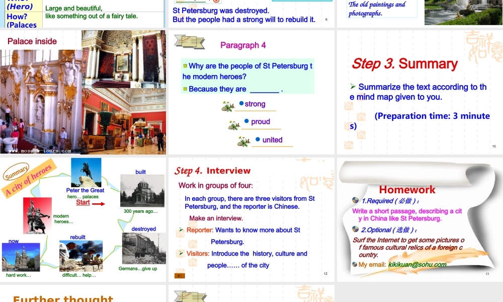This screenshot has width=503, height=302.
Task: Select the worker statue image on red background
Action: click(x=37, y=215)
